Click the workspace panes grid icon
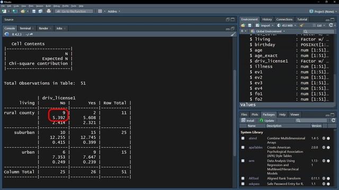 coord(100,11)
